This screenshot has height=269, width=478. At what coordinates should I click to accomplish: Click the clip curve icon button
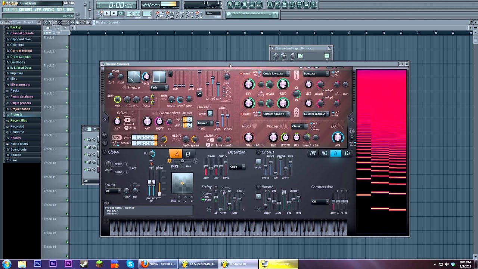(x=199, y=95)
